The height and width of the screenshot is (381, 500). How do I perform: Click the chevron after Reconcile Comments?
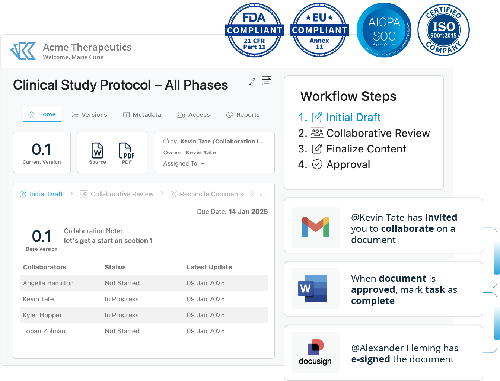click(252, 194)
